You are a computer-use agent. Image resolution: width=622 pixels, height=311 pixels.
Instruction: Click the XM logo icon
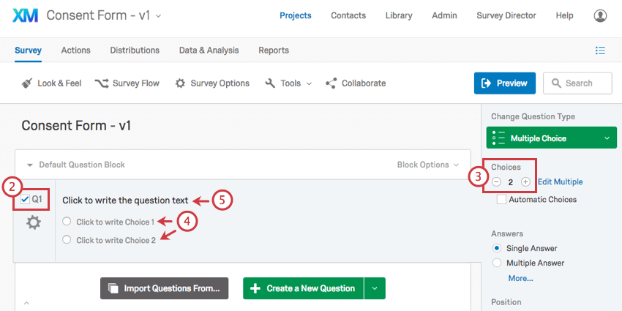click(x=25, y=15)
